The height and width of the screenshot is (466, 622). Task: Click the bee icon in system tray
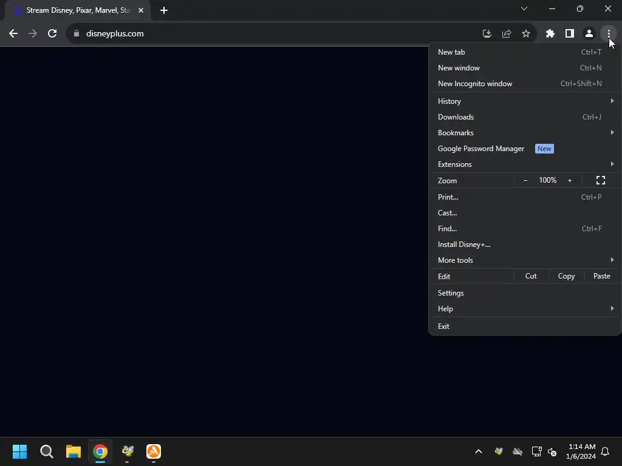pos(499,451)
